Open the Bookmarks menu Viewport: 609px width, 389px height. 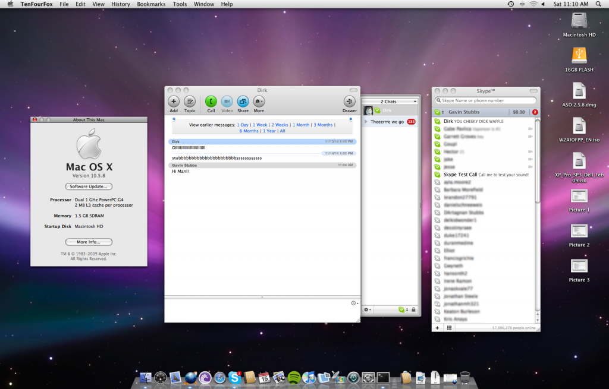(x=151, y=4)
